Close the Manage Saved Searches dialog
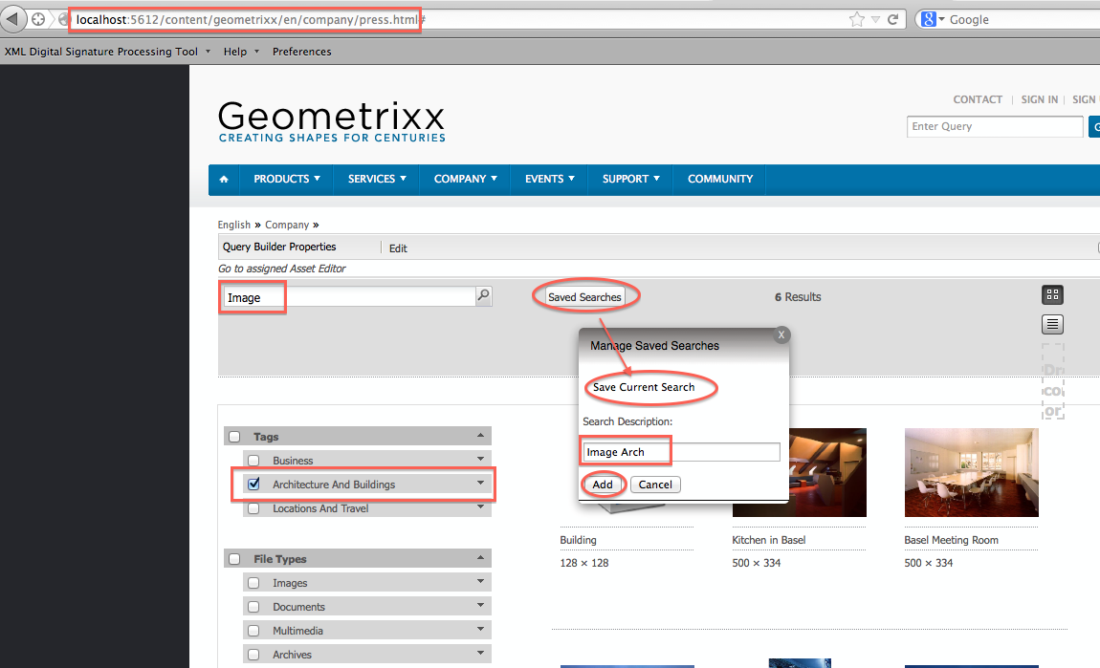1100x668 pixels. click(781, 335)
